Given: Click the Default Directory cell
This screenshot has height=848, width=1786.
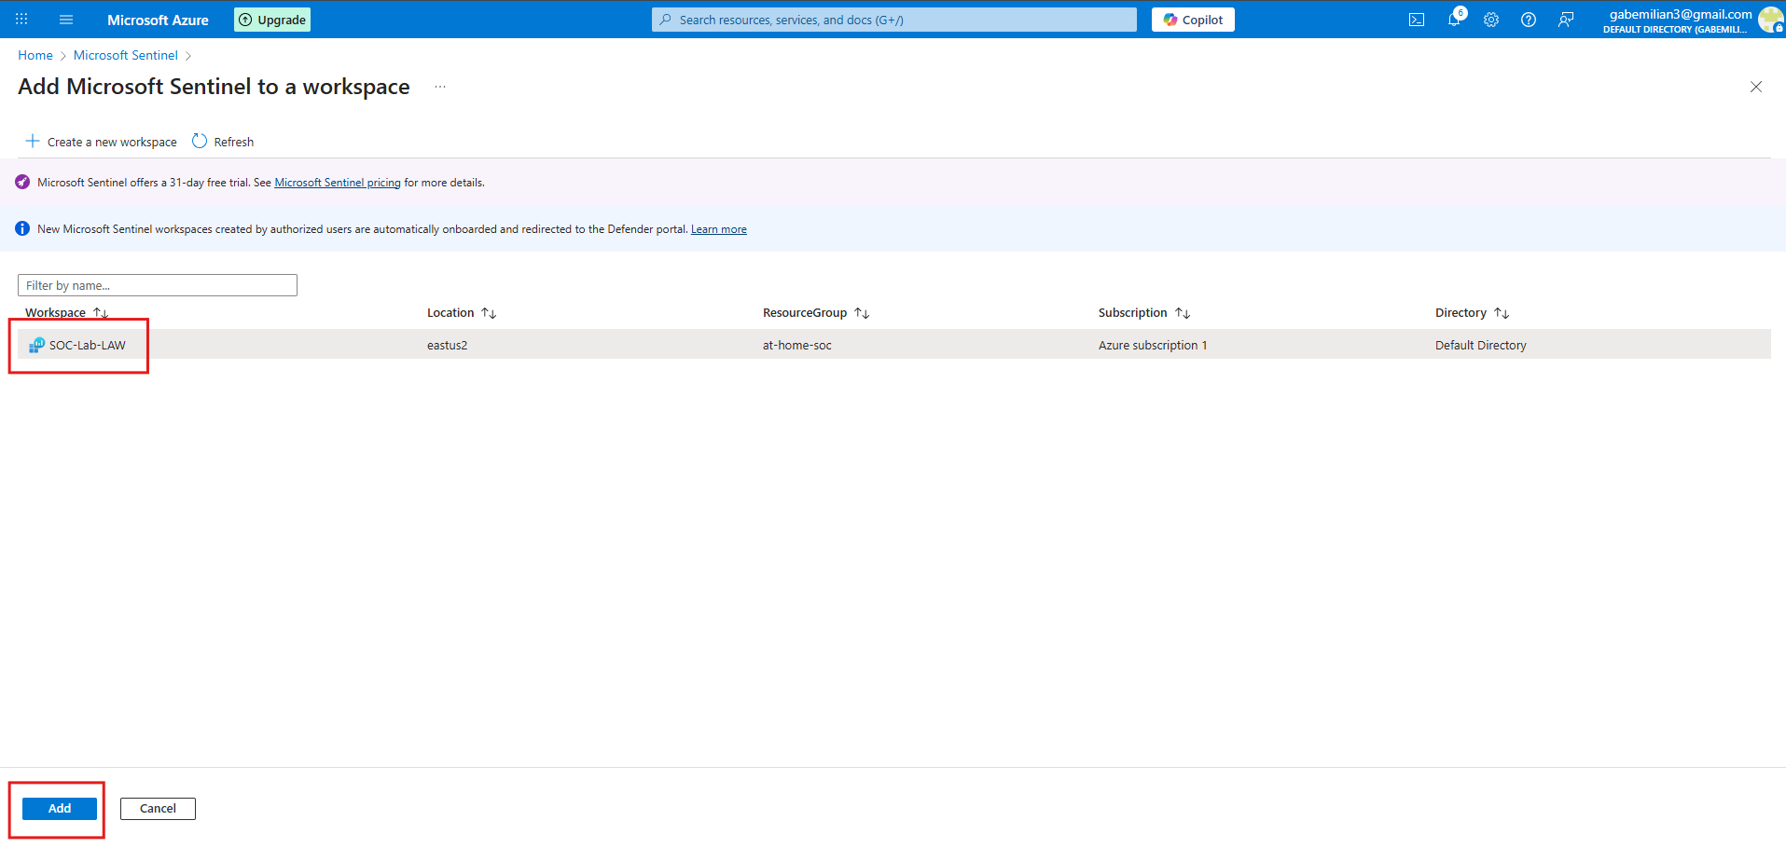Looking at the screenshot, I should [x=1481, y=345].
